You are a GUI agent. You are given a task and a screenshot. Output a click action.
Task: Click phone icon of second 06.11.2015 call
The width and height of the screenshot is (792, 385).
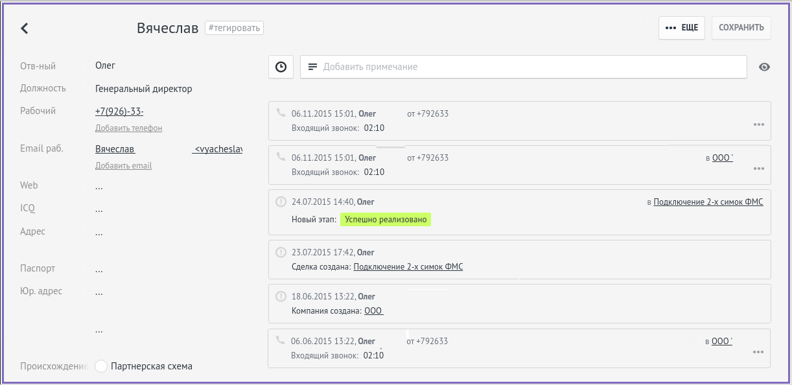pyautogui.click(x=281, y=156)
